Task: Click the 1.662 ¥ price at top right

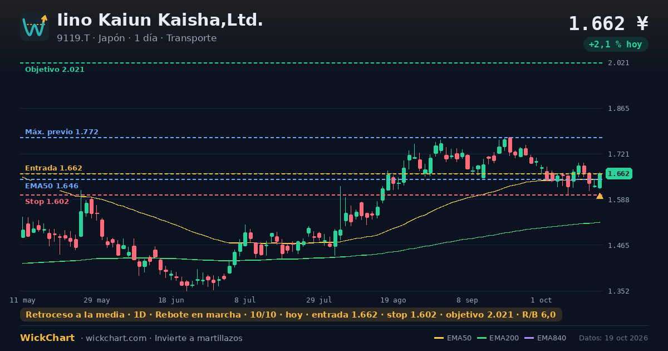Action: coord(608,23)
